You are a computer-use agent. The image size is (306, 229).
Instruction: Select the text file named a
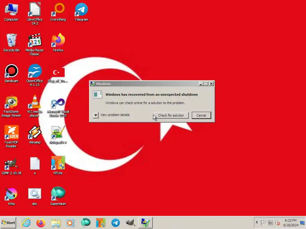click(x=35, y=166)
